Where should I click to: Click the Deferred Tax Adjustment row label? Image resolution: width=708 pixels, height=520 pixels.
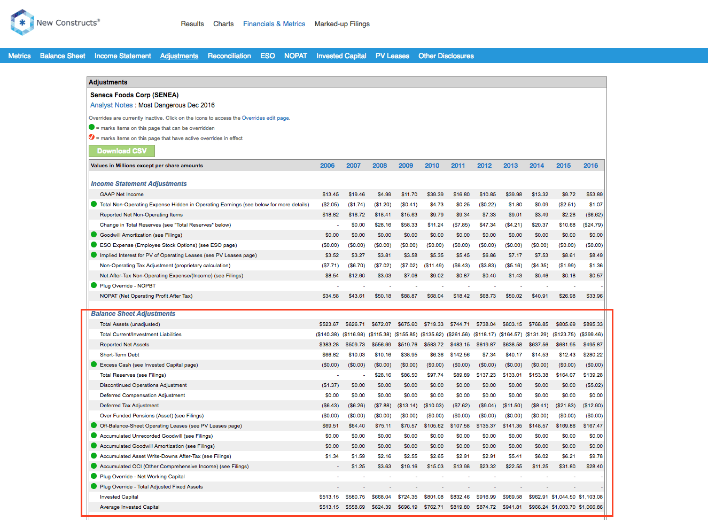coord(129,406)
